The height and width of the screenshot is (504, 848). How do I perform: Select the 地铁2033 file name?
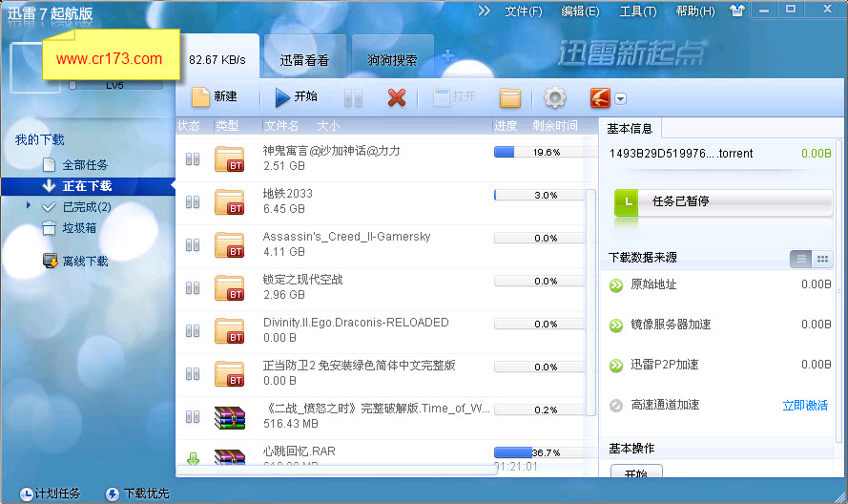click(288, 194)
